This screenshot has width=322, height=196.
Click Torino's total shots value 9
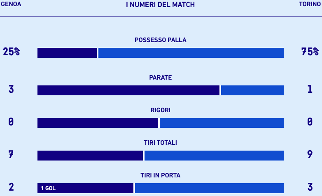(x=310, y=154)
